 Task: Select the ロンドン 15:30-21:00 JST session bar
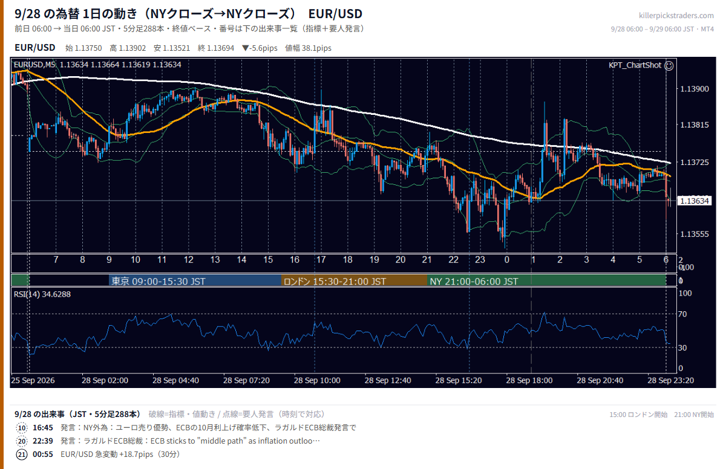point(355,281)
